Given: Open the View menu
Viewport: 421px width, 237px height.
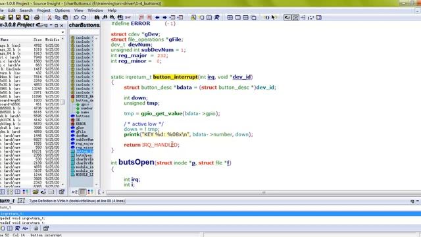Looking at the screenshot, I should point(79,11).
